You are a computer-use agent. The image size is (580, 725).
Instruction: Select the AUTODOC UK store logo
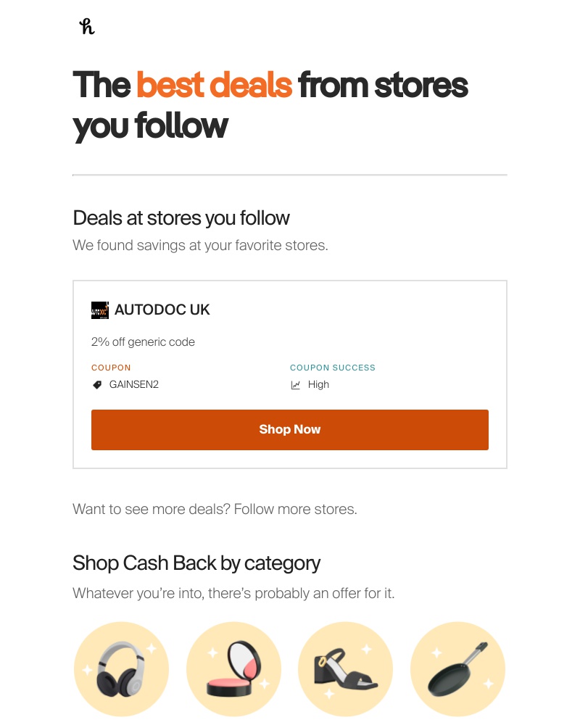tap(100, 310)
